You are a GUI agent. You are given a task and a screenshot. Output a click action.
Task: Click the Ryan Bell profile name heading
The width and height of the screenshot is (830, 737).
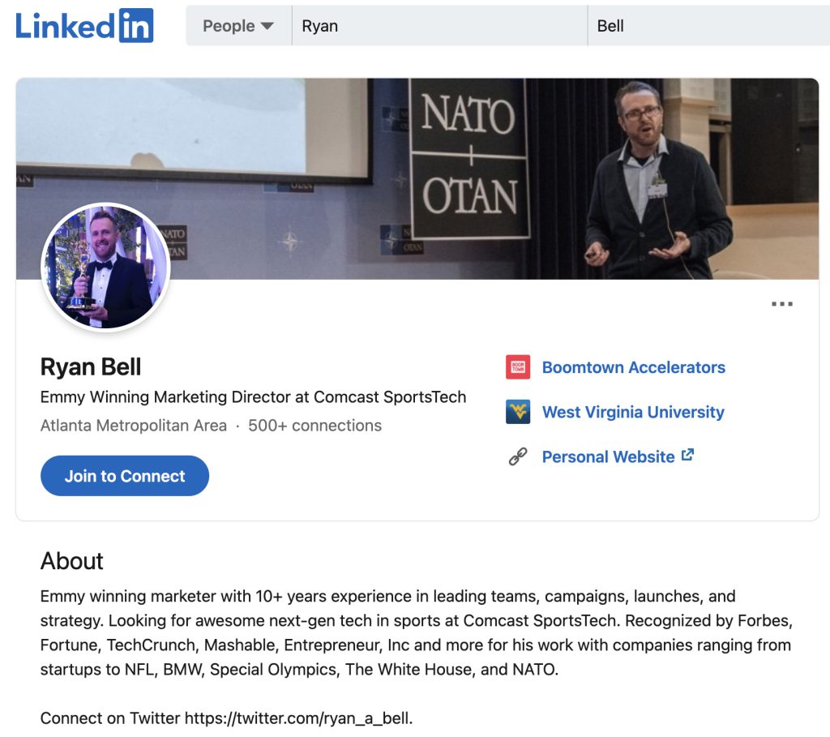coord(91,367)
